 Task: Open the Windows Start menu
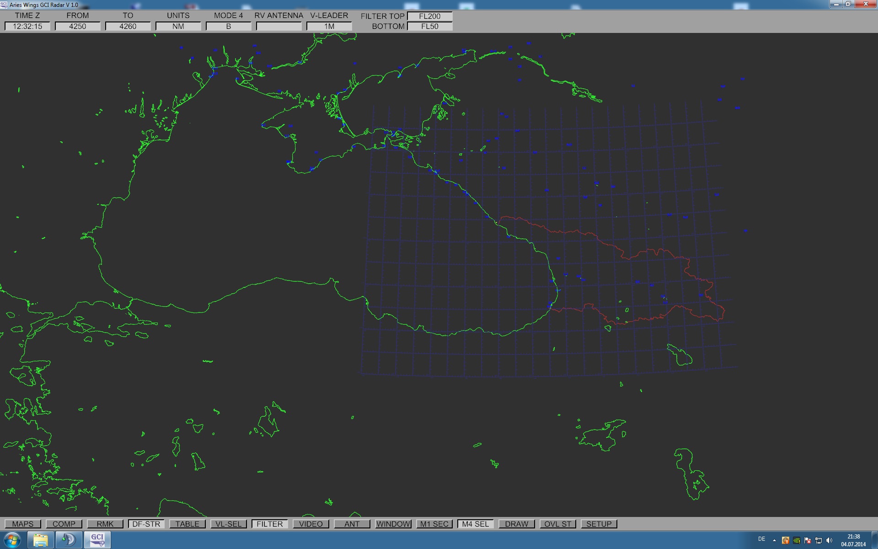point(12,540)
